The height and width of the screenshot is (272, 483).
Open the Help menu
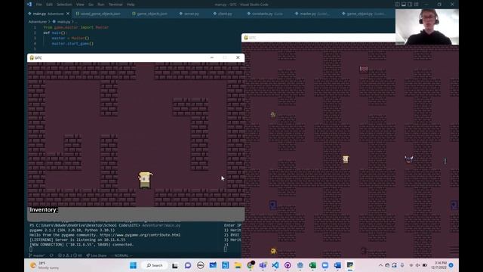[131, 5]
